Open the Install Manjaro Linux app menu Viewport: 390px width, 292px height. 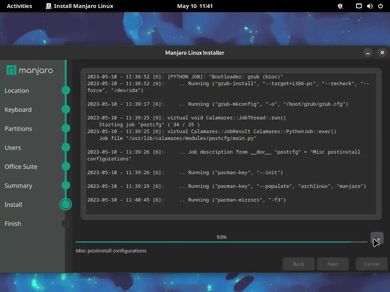click(80, 6)
